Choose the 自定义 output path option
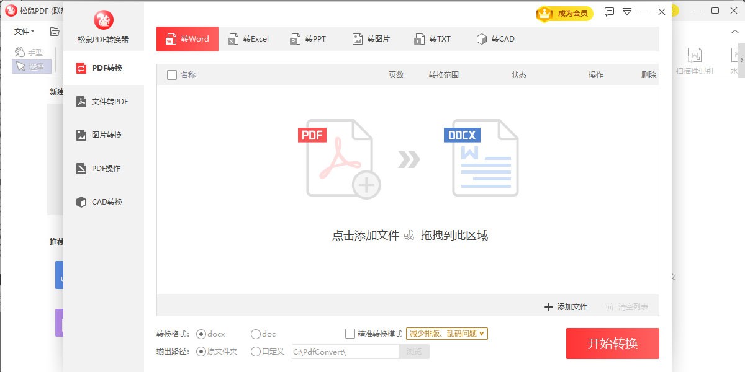Viewport: 745px width, 372px height. point(256,352)
